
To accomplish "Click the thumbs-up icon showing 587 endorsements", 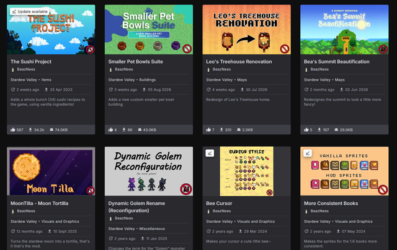I will [x=12, y=129].
